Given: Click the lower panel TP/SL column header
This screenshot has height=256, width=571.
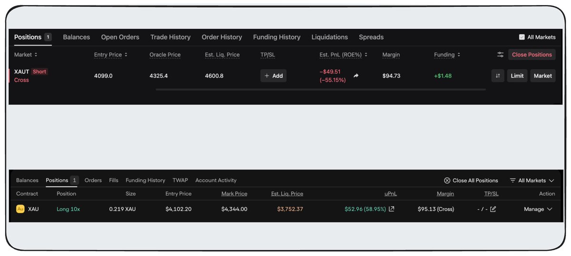Looking at the screenshot, I should [492, 194].
